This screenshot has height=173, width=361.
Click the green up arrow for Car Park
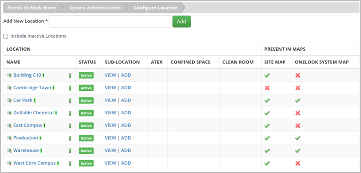[70, 101]
